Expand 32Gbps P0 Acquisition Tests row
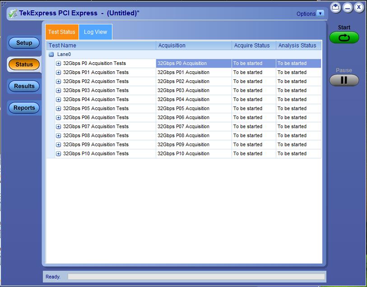The width and height of the screenshot is (367, 287). tap(59, 63)
